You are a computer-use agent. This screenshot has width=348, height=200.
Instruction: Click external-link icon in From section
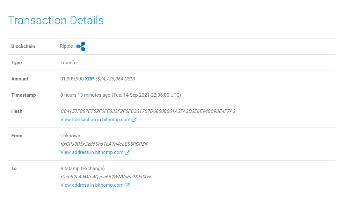pos(127,153)
